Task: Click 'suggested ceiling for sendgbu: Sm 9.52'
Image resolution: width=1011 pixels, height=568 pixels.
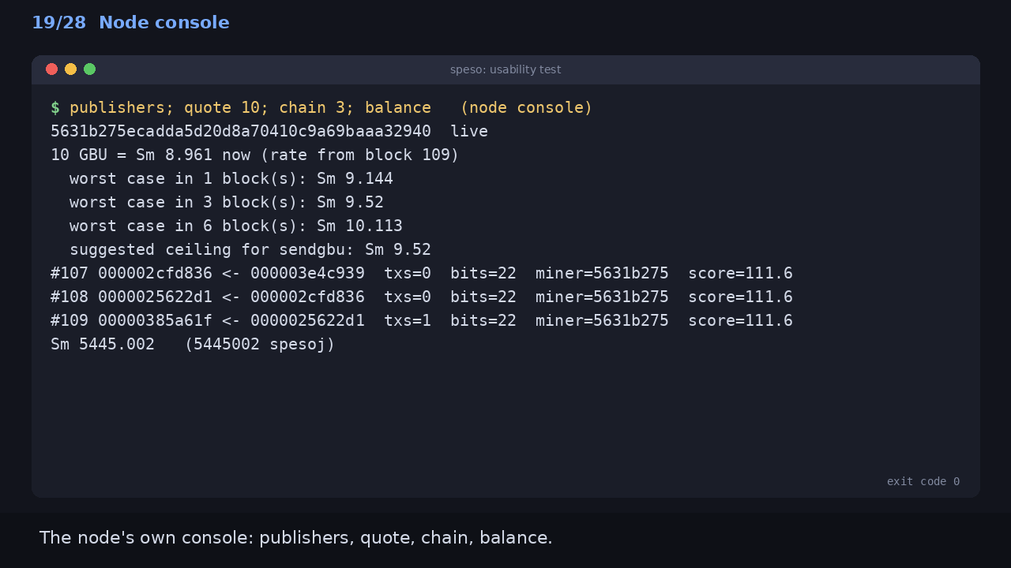Action: coord(250,249)
